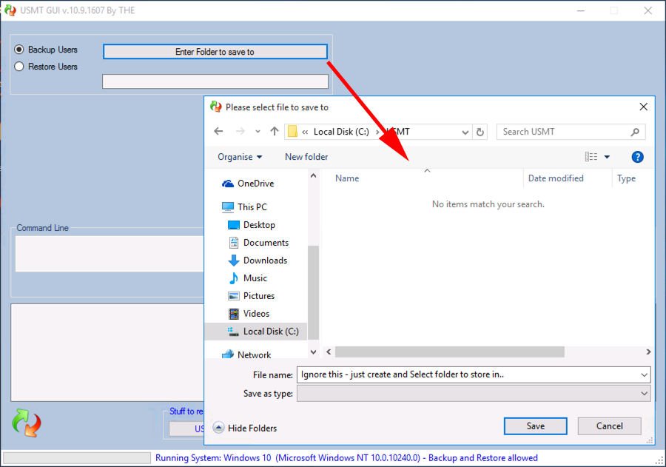This screenshot has width=666, height=467.
Task: Click the folder path field below the button
Action: 215,81
